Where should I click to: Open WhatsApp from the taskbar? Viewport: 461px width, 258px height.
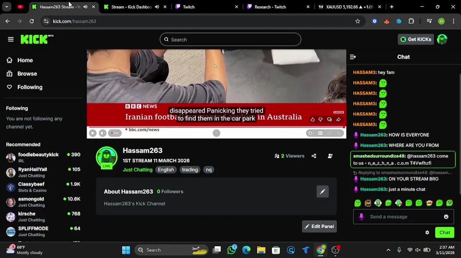232,250
